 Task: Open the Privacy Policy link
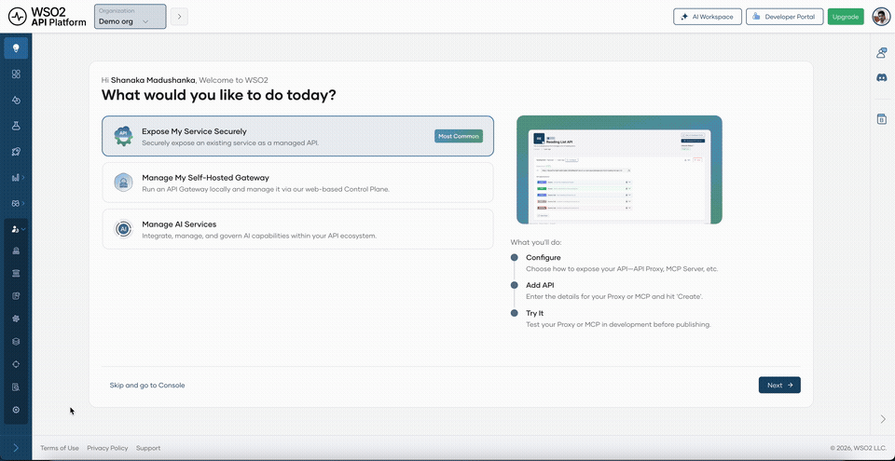tap(107, 448)
